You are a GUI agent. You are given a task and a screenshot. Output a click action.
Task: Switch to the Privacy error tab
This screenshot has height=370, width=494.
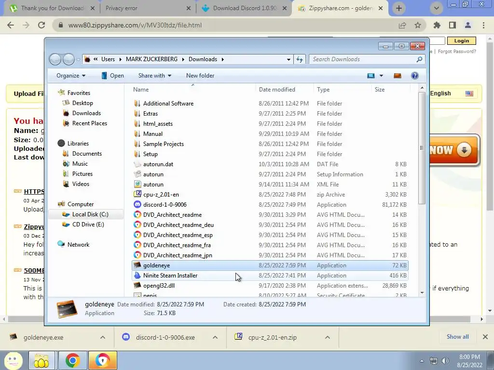[x=148, y=8]
